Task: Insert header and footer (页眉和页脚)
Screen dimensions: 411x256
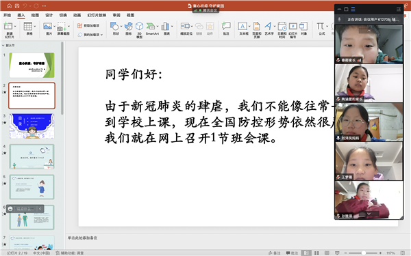Action: point(257,30)
